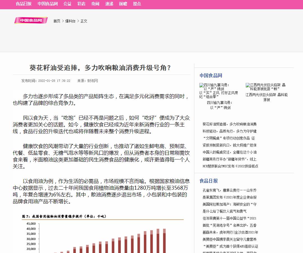
Task: Open sidebar link 紧抓预制菜新风口，钱大妈推广短保
Action: click(229, 145)
